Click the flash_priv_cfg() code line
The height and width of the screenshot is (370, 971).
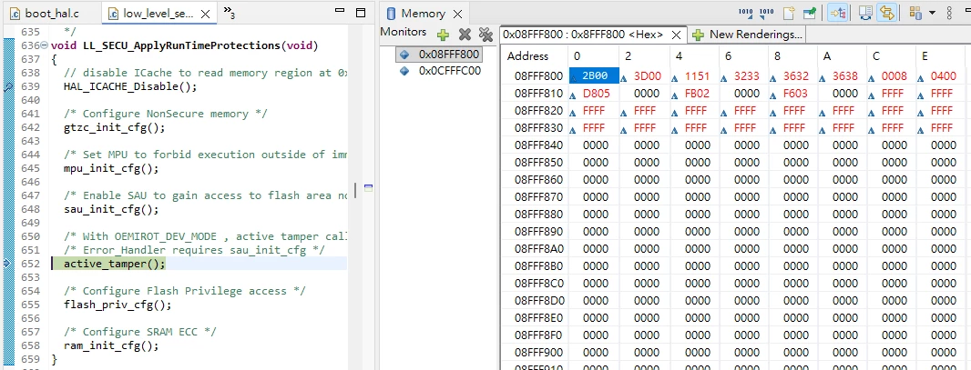[x=118, y=305]
